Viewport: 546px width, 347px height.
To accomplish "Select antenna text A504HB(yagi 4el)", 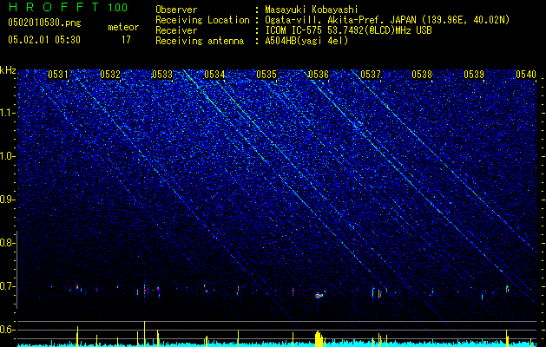I will coord(306,41).
